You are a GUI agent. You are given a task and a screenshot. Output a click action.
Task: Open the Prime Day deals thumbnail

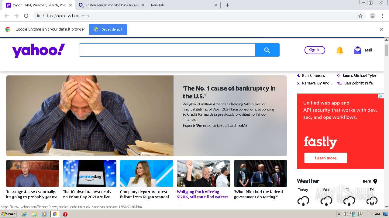[90, 173]
